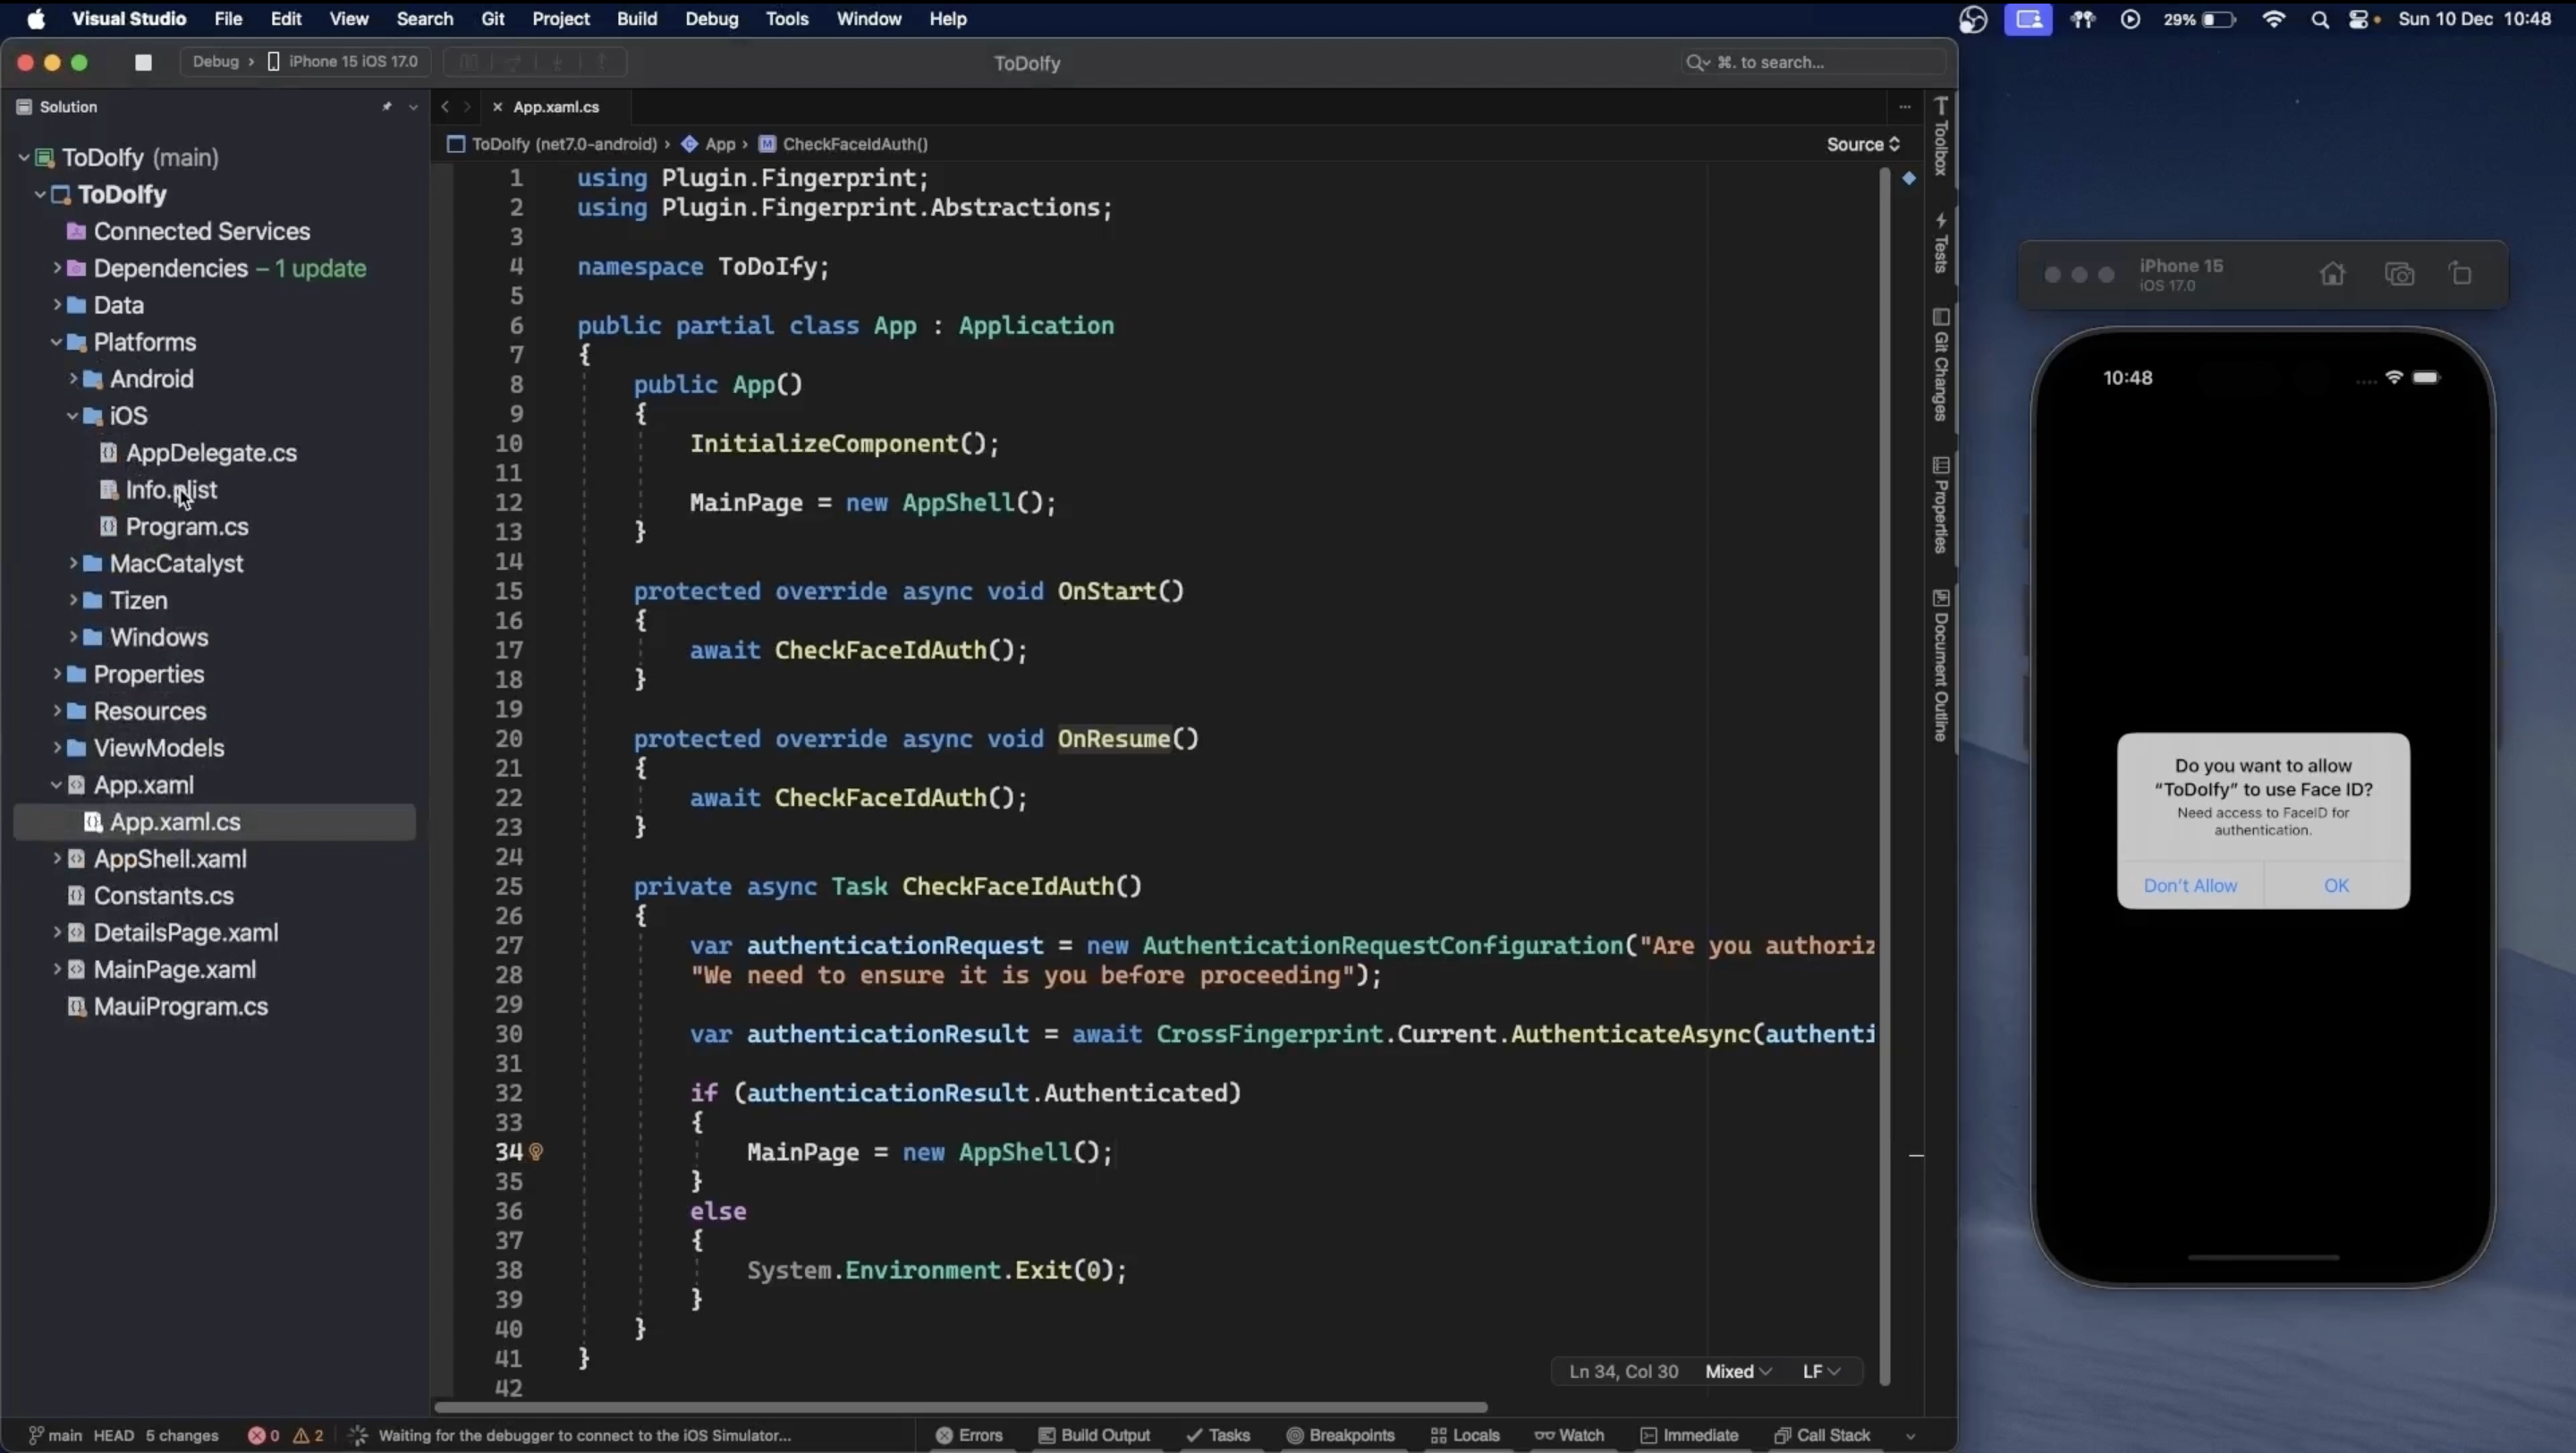Stop the debug session square button

coord(143,62)
